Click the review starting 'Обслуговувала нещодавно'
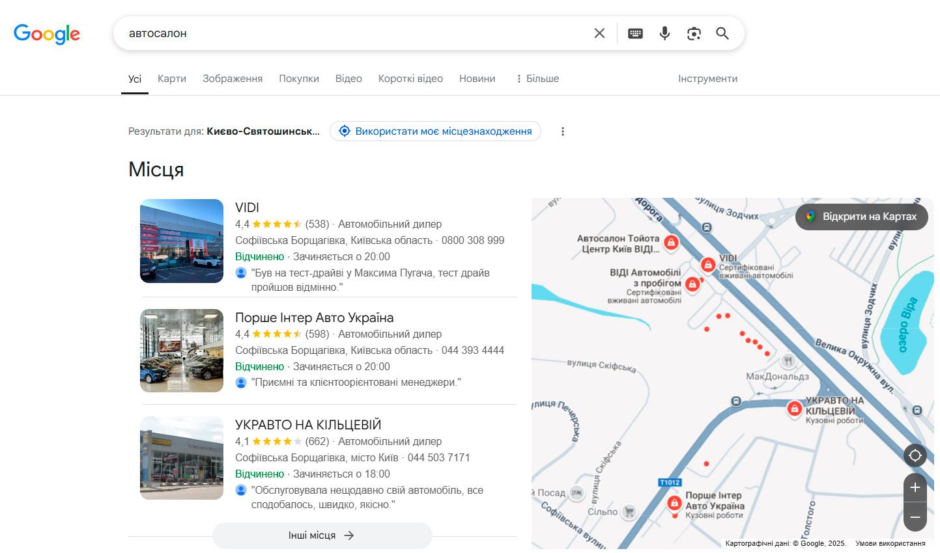 coord(367,497)
